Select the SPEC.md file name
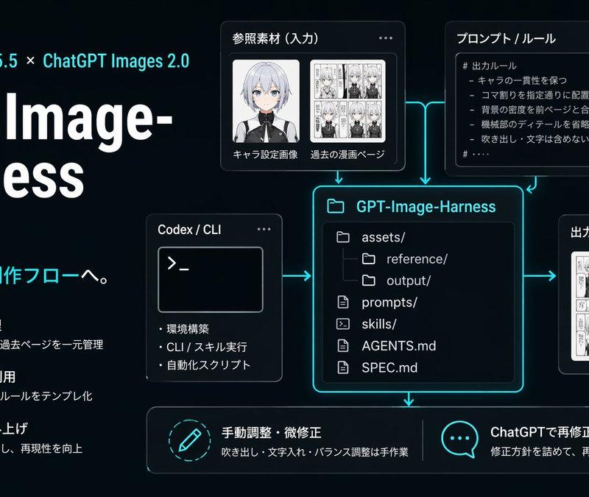 [x=389, y=367]
